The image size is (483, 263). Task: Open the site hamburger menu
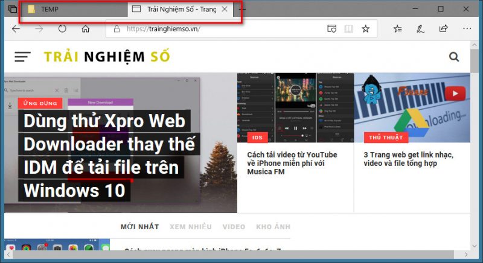point(22,57)
